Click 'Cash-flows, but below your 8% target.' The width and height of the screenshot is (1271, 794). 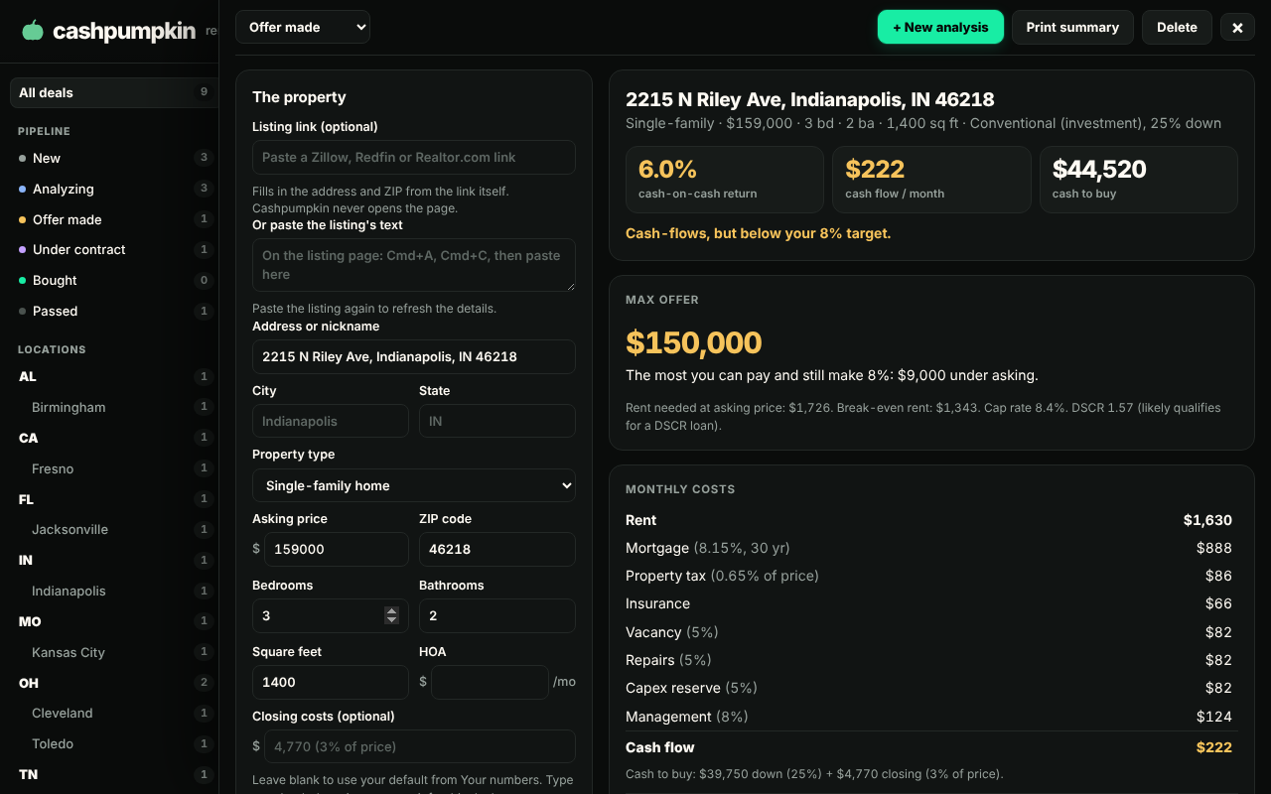click(x=759, y=233)
